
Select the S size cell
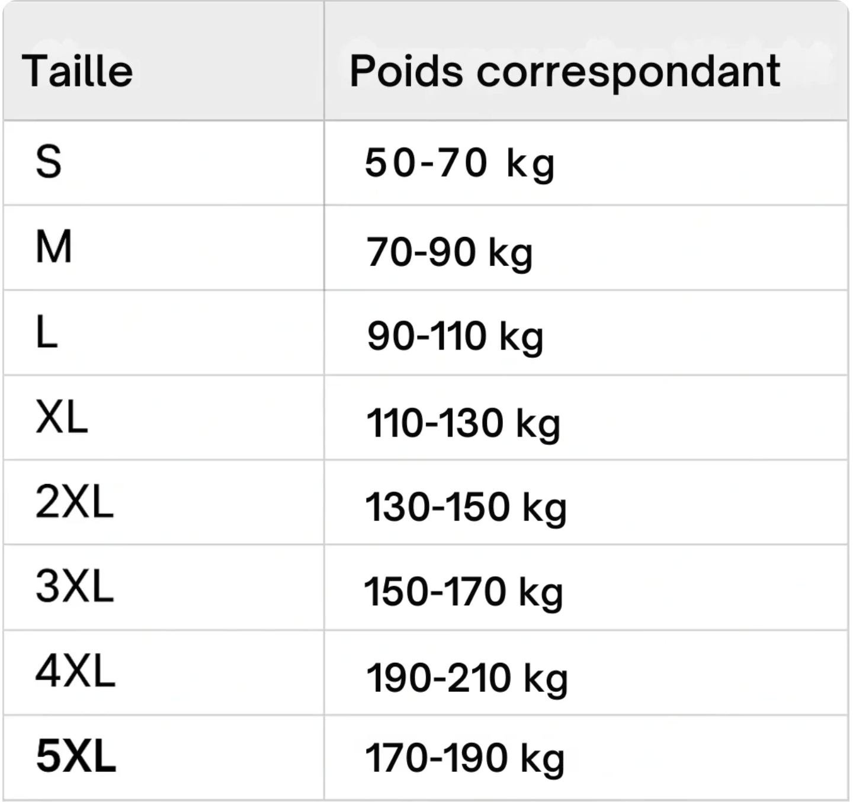[x=49, y=162]
